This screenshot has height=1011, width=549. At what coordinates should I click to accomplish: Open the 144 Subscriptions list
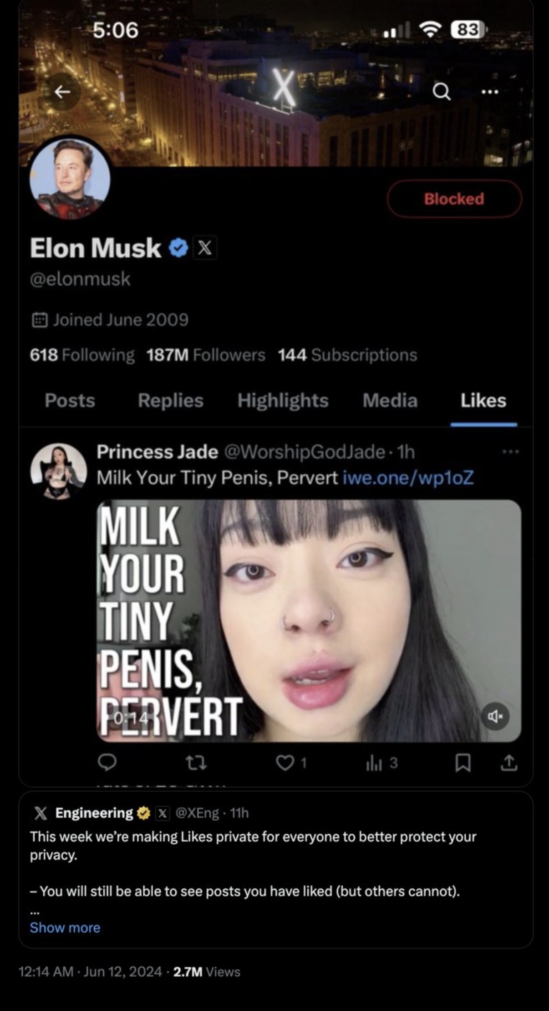tap(347, 355)
